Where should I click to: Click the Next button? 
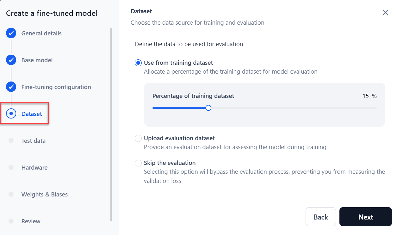pyautogui.click(x=365, y=217)
